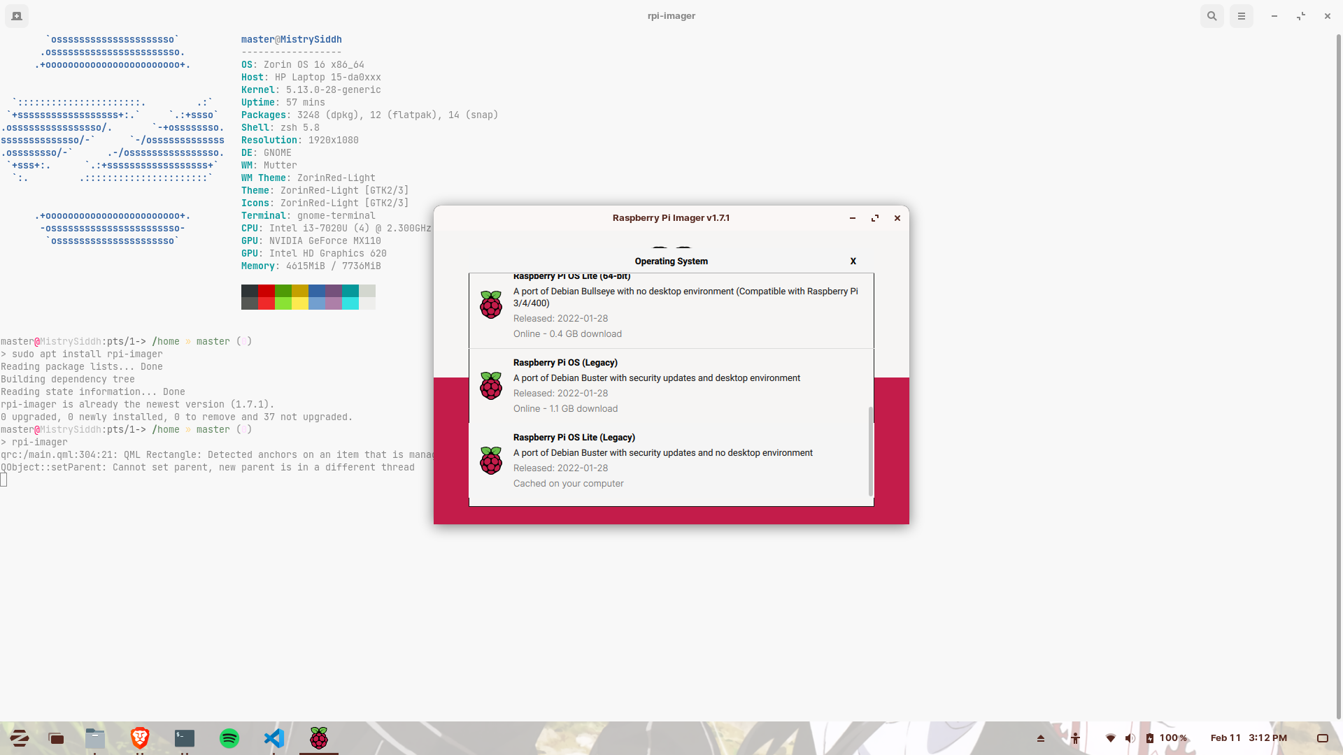The height and width of the screenshot is (755, 1343).
Task: Minimize the Raspberry Pi Imager window
Action: pos(853,218)
